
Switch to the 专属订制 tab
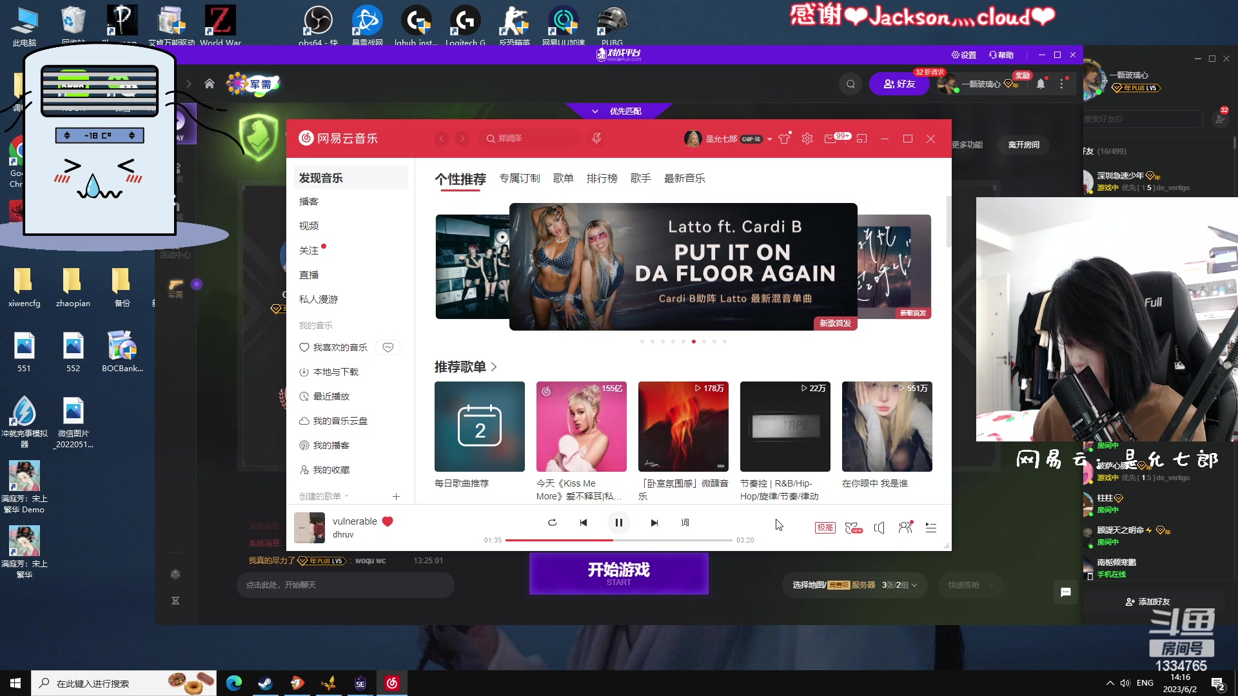519,179
